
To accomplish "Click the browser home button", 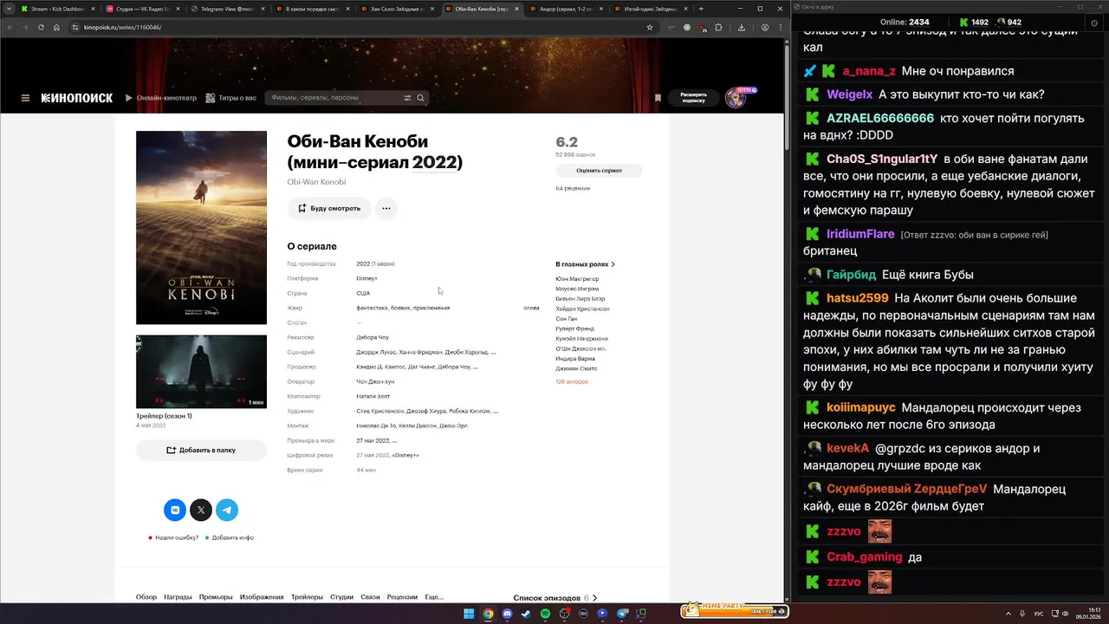I will 57,27.
